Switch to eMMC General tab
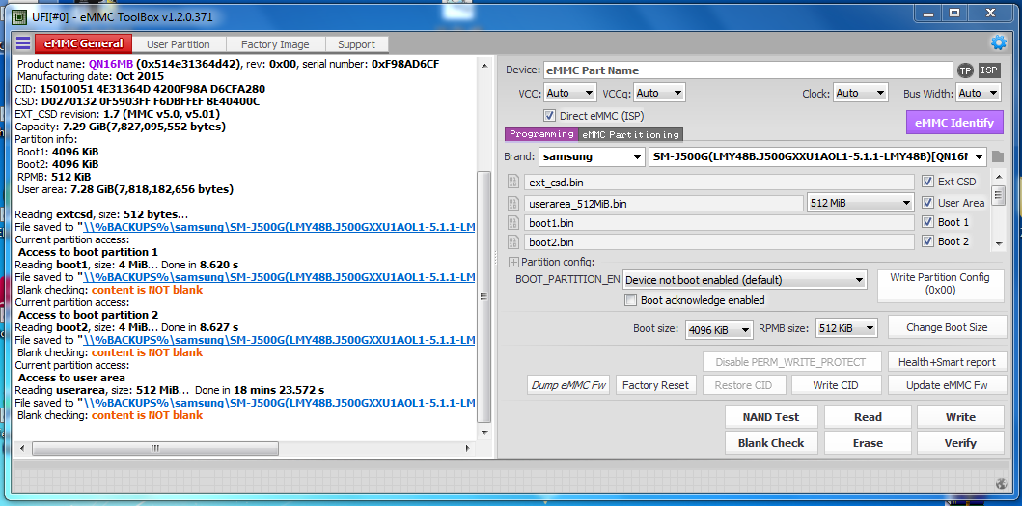This screenshot has width=1022, height=506. click(x=83, y=43)
